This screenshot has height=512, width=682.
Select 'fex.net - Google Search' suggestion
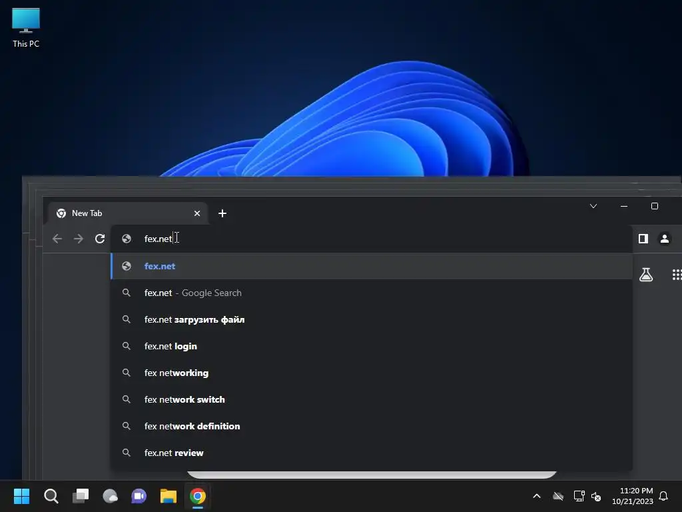click(372, 293)
